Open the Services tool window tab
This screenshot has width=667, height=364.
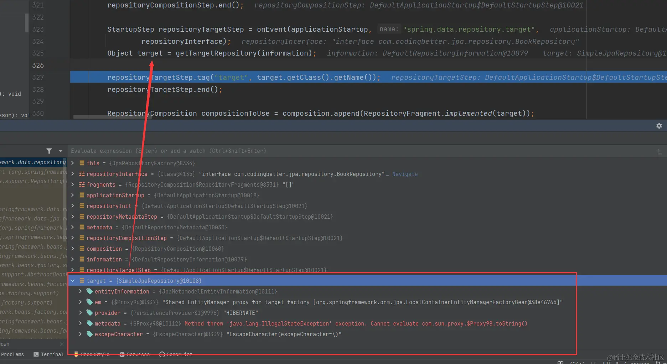[x=135, y=354]
